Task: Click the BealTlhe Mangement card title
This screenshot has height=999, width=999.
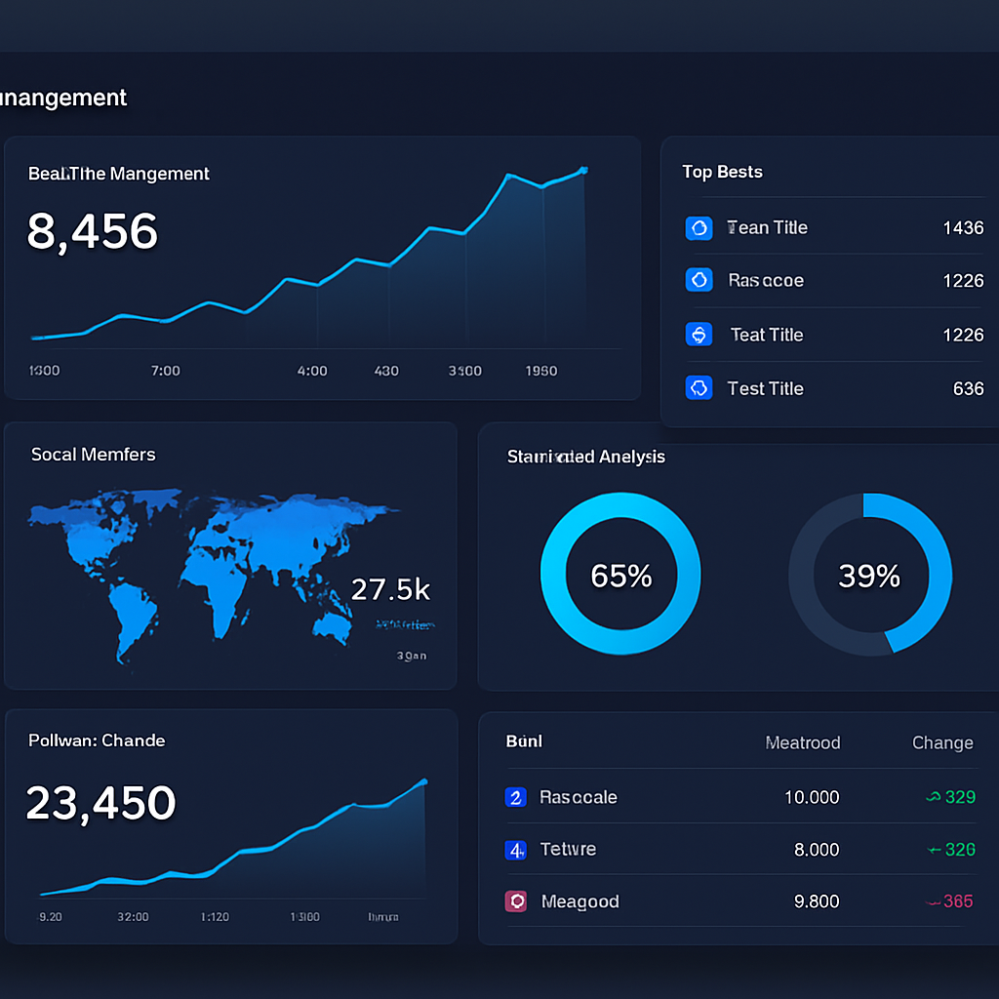Action: coord(118,174)
